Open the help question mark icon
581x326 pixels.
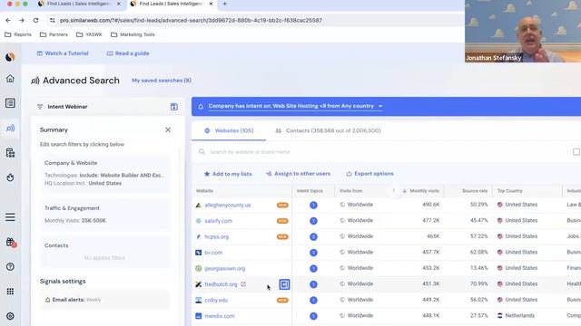tap(10, 266)
